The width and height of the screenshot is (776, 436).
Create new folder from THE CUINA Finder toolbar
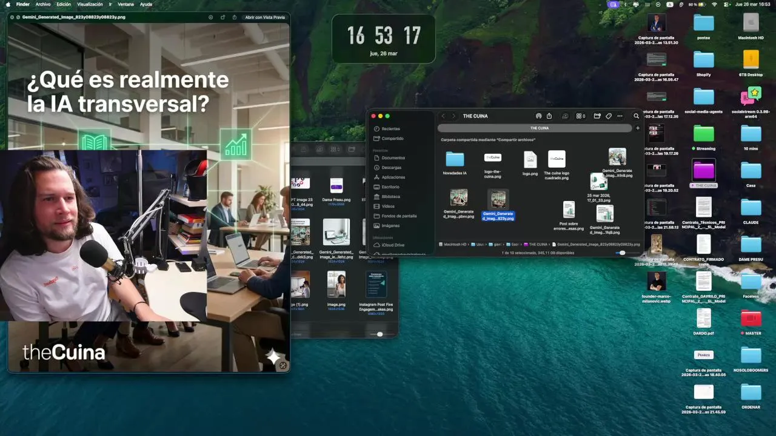(x=597, y=116)
